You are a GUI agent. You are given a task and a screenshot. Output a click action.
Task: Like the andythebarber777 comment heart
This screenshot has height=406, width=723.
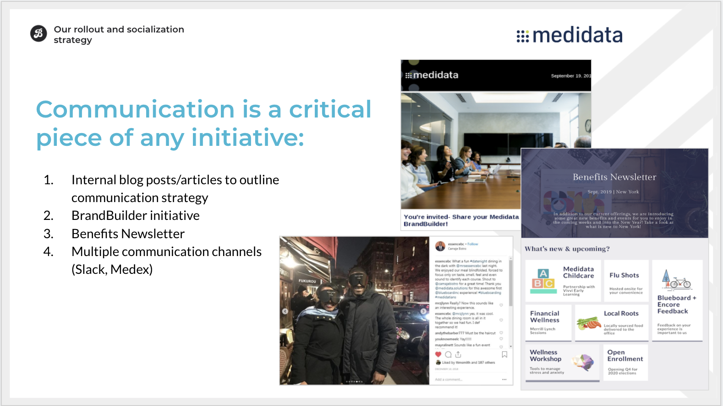[501, 333]
